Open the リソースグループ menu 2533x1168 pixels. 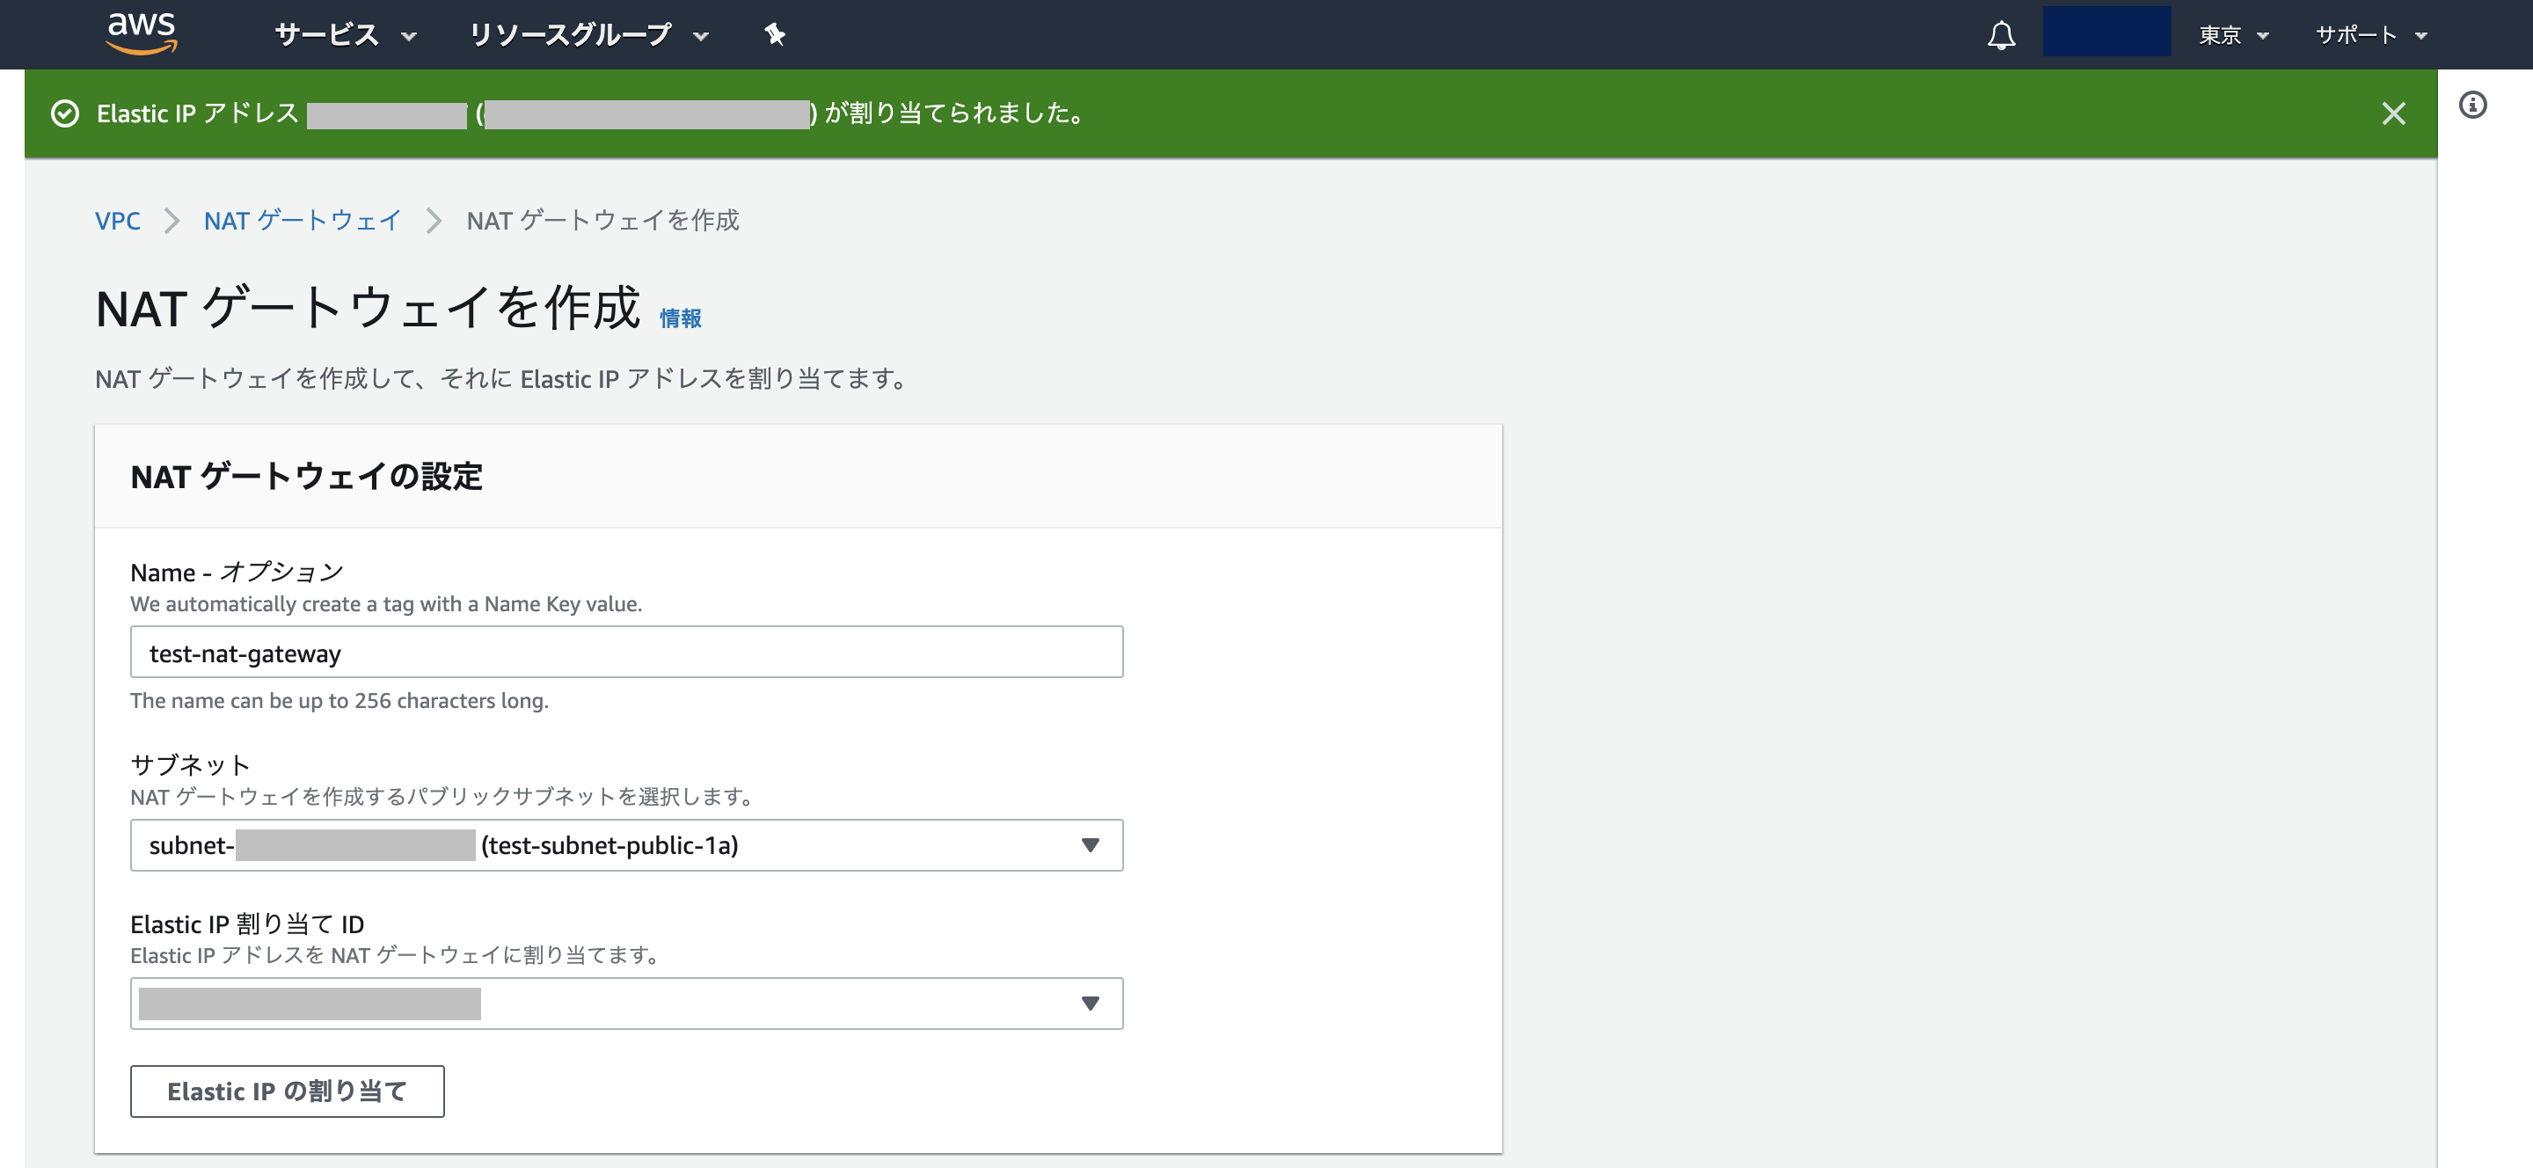pyautogui.click(x=587, y=34)
